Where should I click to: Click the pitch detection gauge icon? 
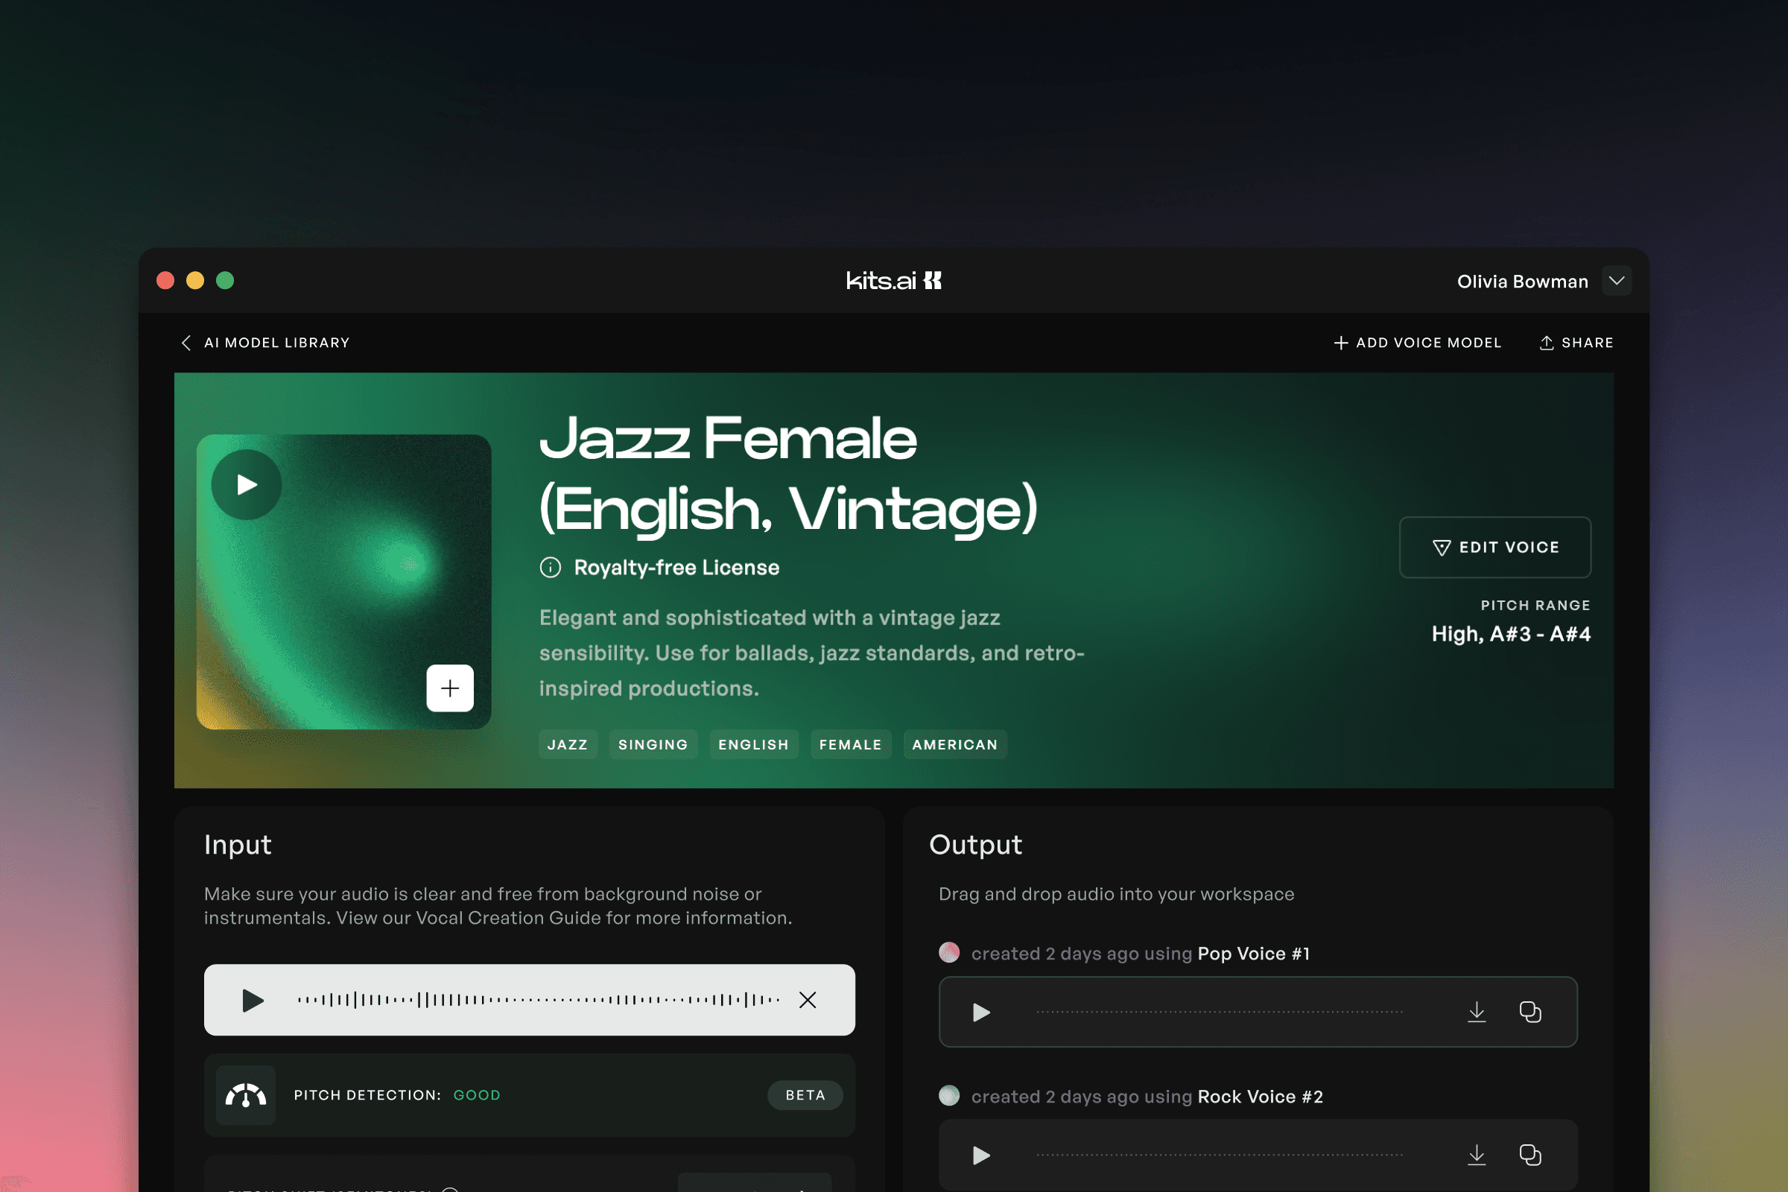point(246,1094)
